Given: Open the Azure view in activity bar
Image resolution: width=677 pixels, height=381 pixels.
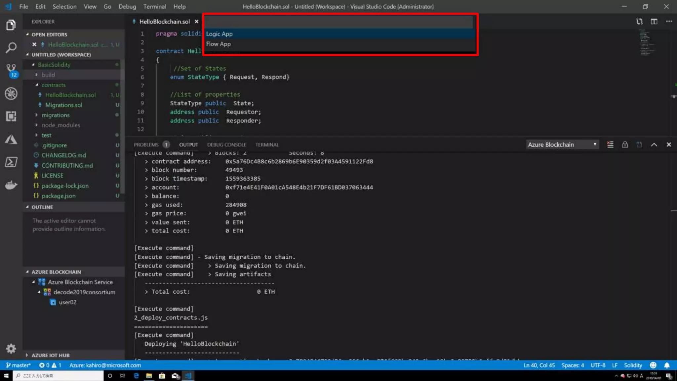Looking at the screenshot, I should pyautogui.click(x=11, y=139).
